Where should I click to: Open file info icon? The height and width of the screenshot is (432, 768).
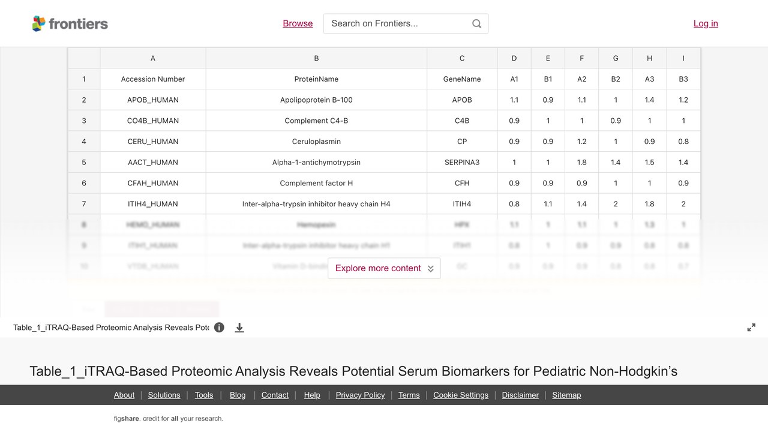pos(220,328)
